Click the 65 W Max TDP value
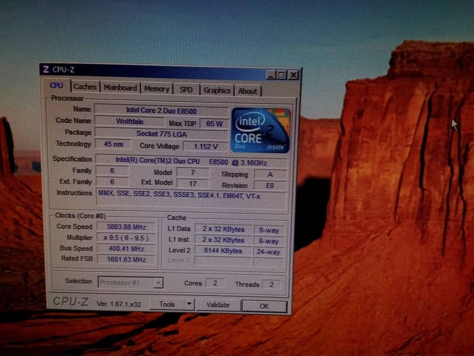 click(214, 124)
